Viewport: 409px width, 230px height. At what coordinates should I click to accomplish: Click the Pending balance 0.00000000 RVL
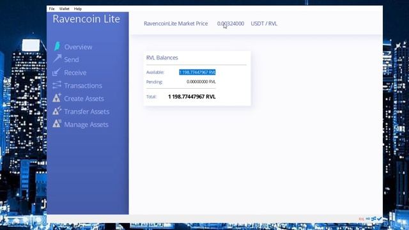click(x=201, y=82)
